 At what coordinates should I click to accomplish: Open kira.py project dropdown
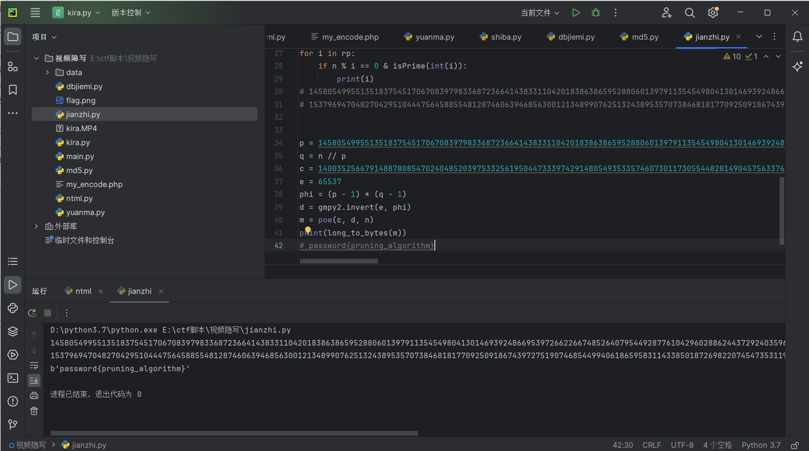click(x=77, y=13)
